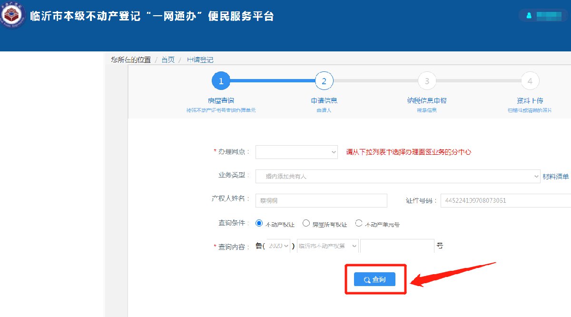Viewport: 571px width, 317px height.
Task: Open the 材料清单 link
Action: [556, 177]
